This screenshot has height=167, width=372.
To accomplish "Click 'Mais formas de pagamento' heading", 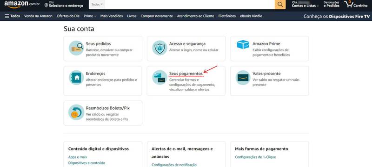I will click(x=261, y=149).
